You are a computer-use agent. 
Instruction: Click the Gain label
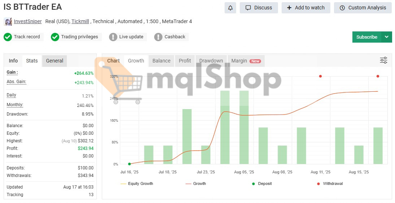tap(12, 72)
